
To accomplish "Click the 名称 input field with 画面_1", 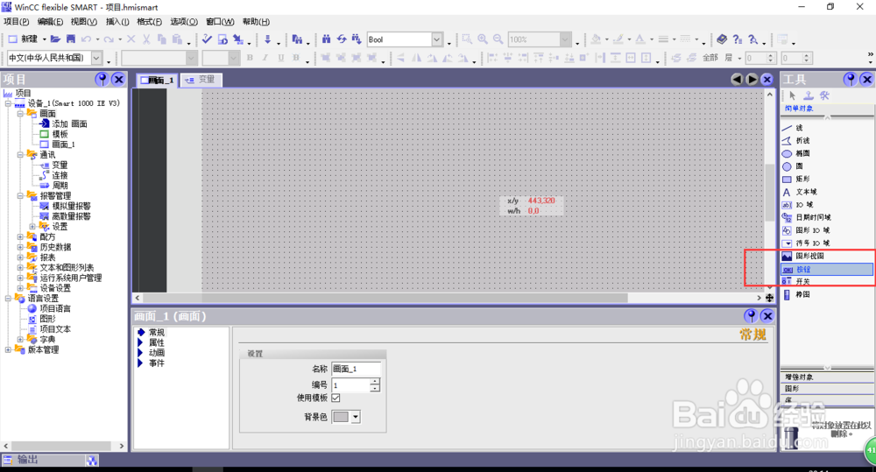I will pos(356,369).
